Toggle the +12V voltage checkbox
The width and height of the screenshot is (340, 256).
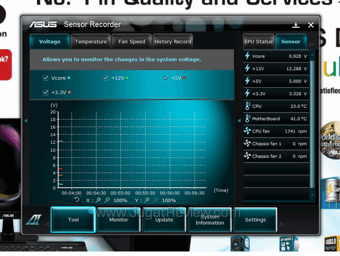106,78
